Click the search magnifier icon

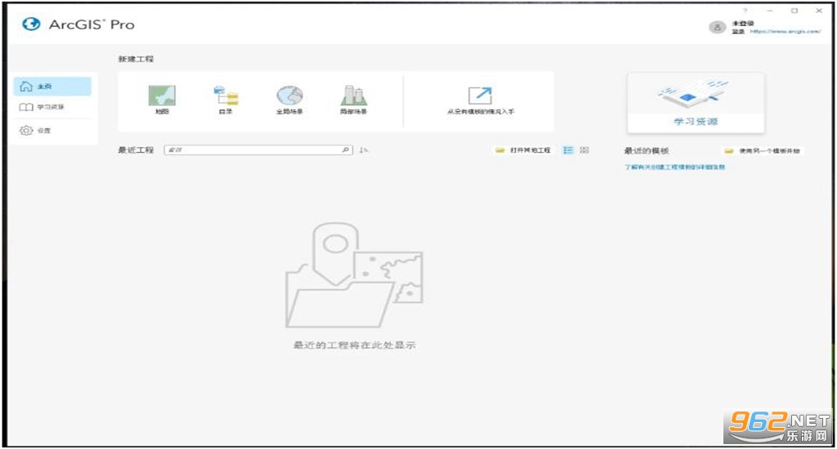tap(346, 150)
